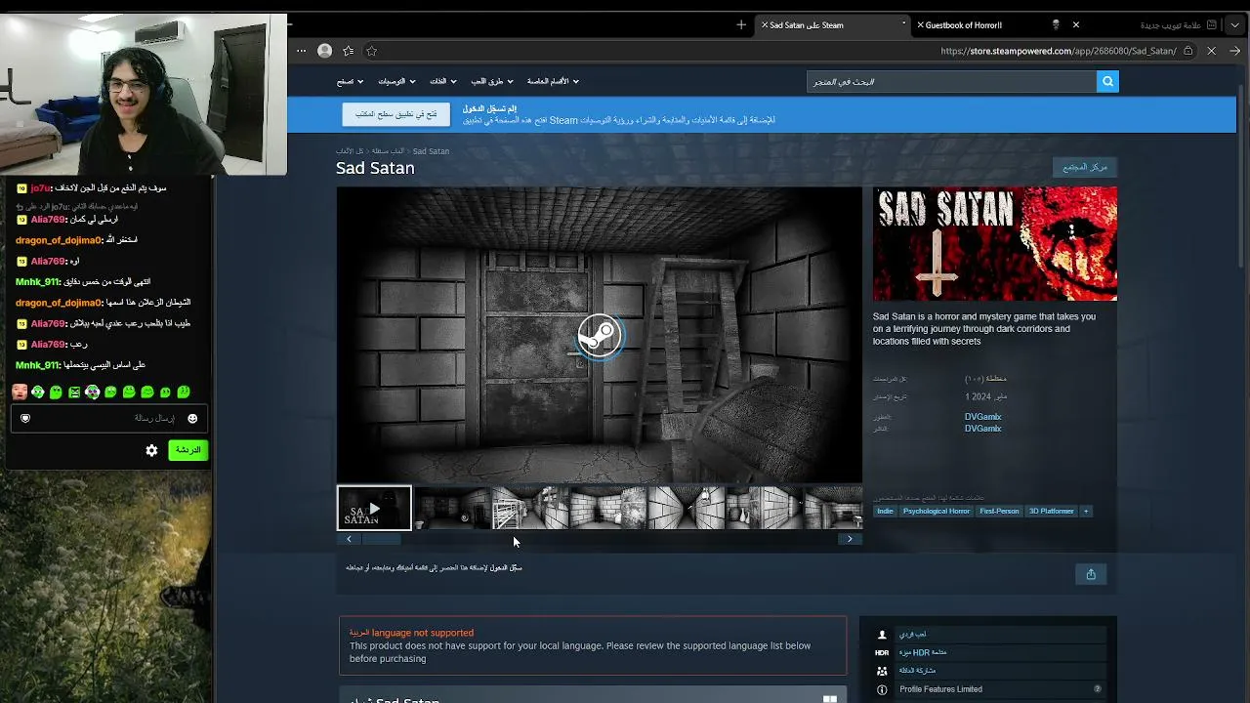Insert the human face emote in chat
Screen dimensions: 1250x703
20,393
